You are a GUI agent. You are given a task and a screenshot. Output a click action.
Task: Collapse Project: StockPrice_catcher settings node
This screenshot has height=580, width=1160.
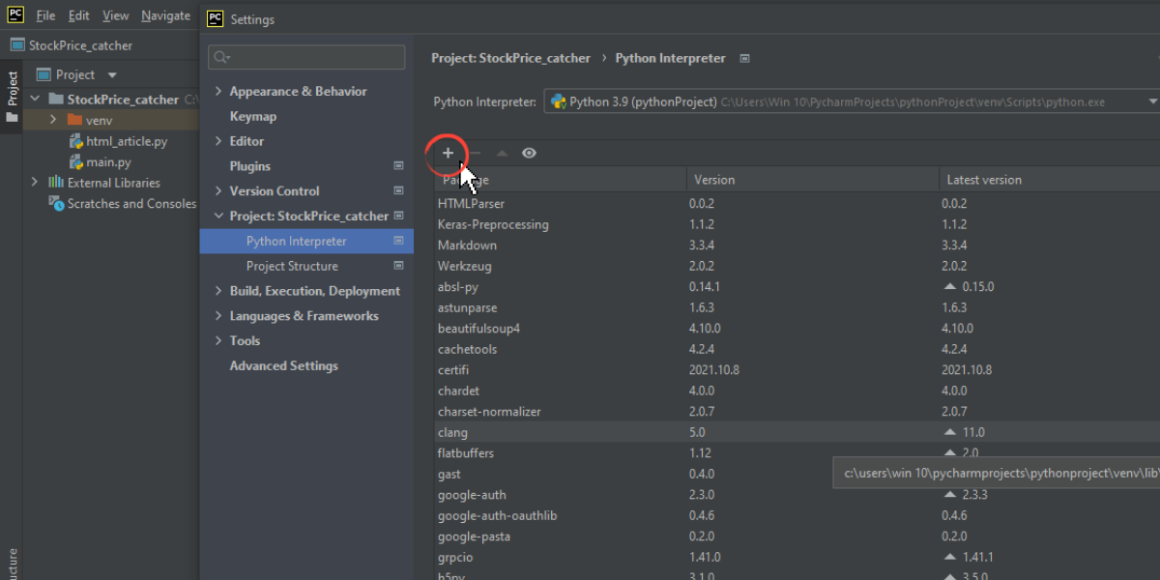point(218,217)
